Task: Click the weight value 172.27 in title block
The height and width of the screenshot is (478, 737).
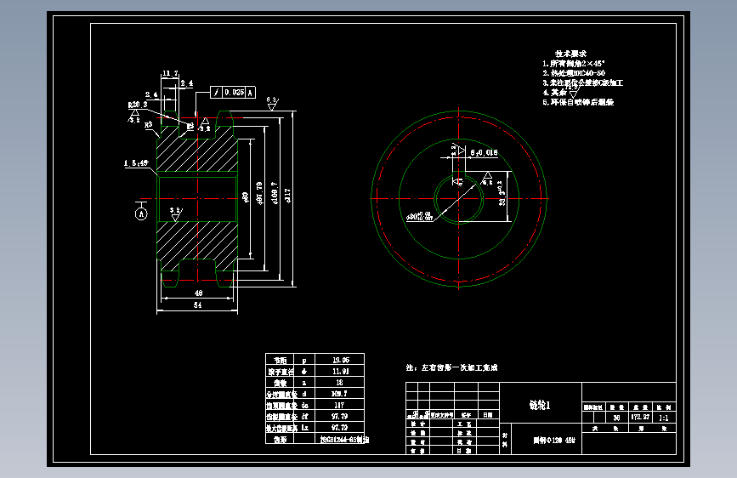Action: point(640,418)
